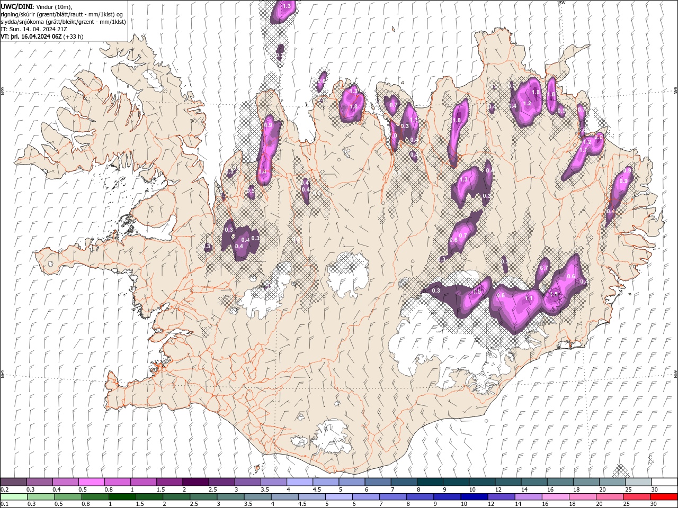This screenshot has width=678, height=508.
Task: Click the '64N' latitude label on the right edge
Action: click(675, 374)
